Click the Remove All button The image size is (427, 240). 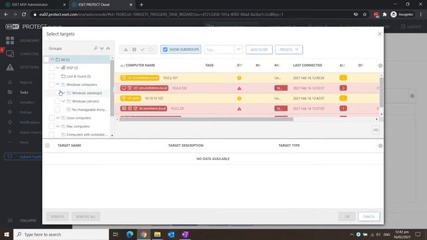(x=85, y=217)
